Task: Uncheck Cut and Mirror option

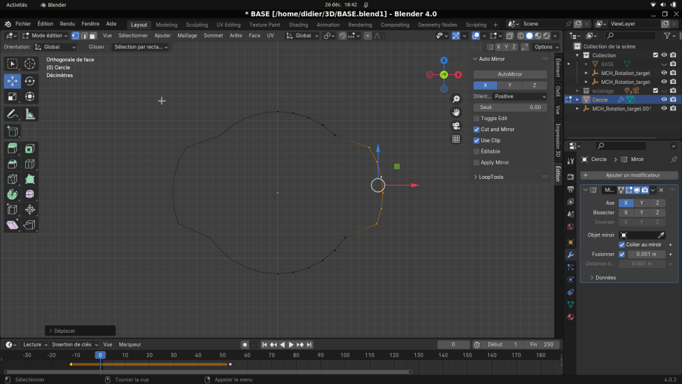Action: point(477,130)
